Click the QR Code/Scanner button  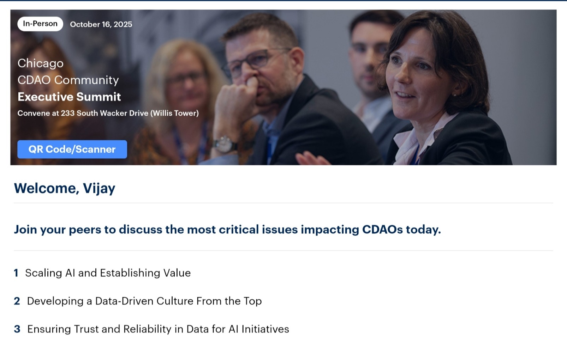click(x=72, y=149)
